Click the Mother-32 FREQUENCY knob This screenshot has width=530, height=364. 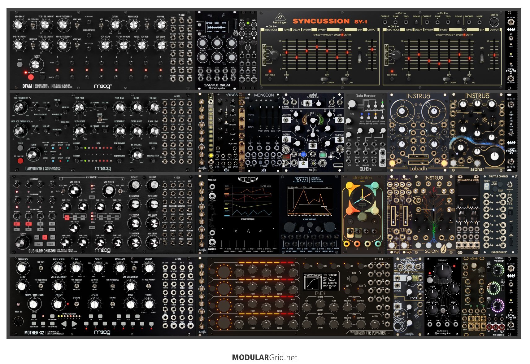coord(22,268)
